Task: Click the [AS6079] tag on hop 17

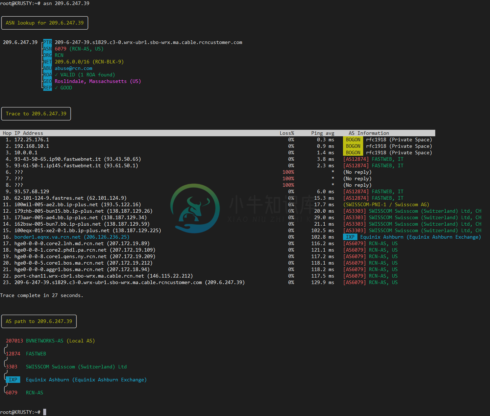Action: pos(355,243)
